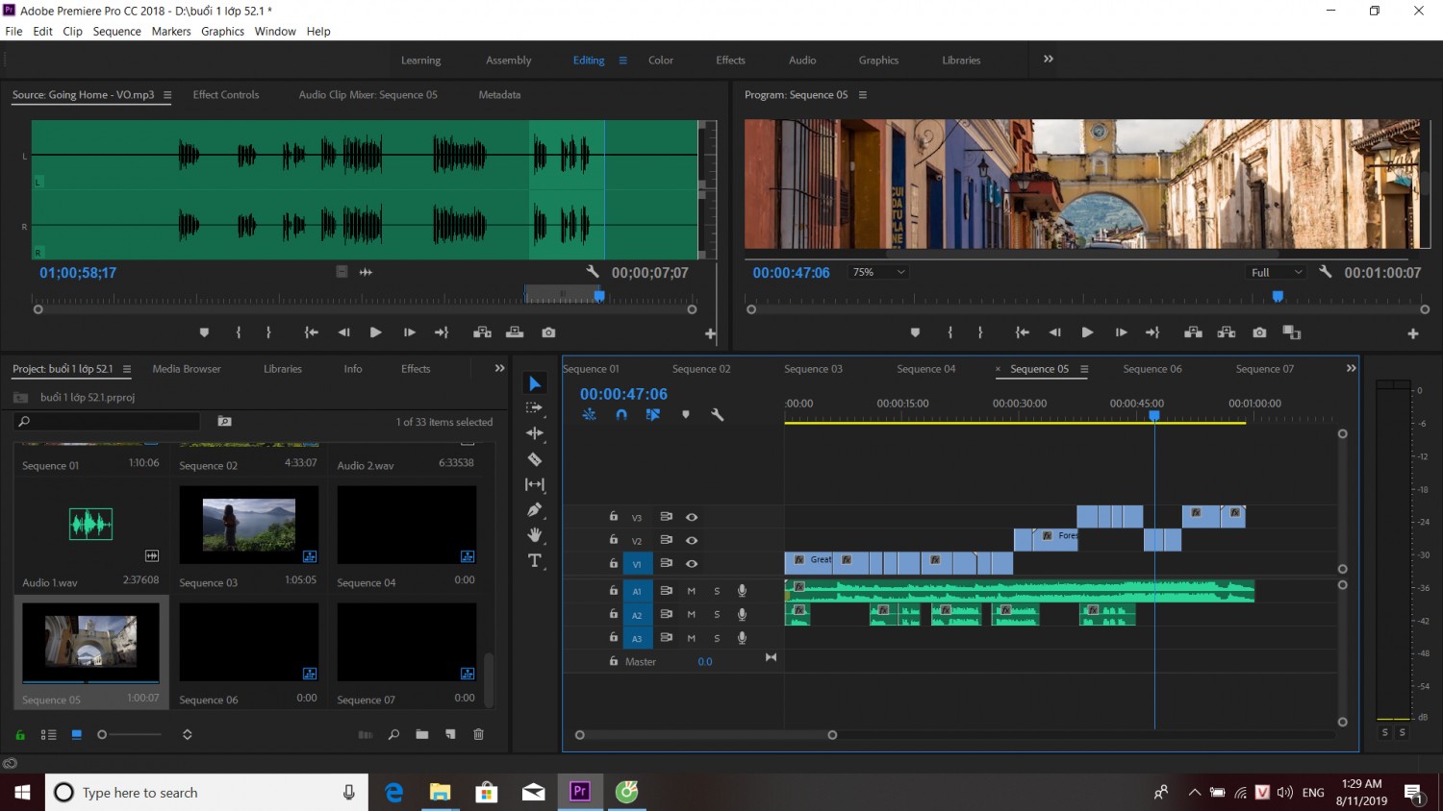Enable voice-over record on A3
The image size is (1443, 811).
[742, 637]
